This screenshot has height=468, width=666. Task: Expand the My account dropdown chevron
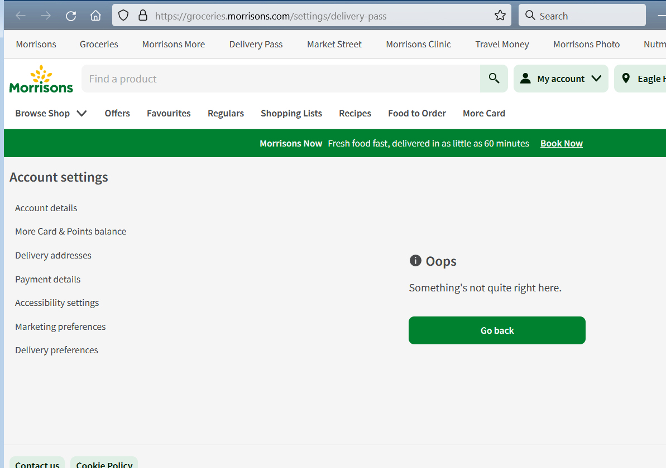click(596, 79)
